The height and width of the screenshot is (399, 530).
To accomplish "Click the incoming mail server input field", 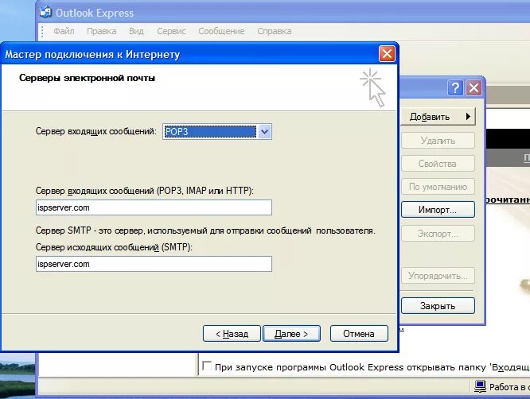I will tap(154, 207).
